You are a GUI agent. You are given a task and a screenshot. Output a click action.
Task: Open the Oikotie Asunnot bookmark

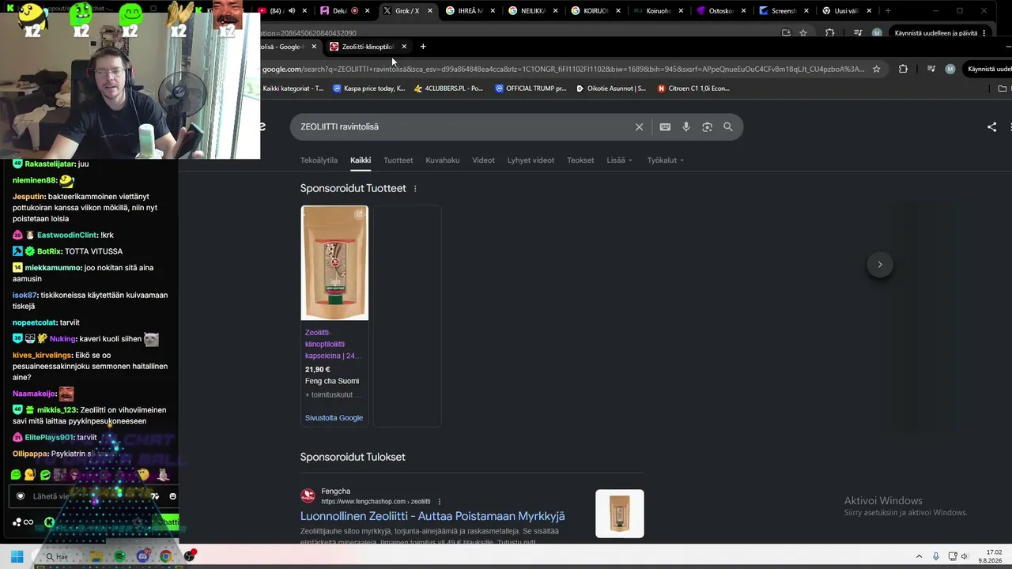pos(611,89)
